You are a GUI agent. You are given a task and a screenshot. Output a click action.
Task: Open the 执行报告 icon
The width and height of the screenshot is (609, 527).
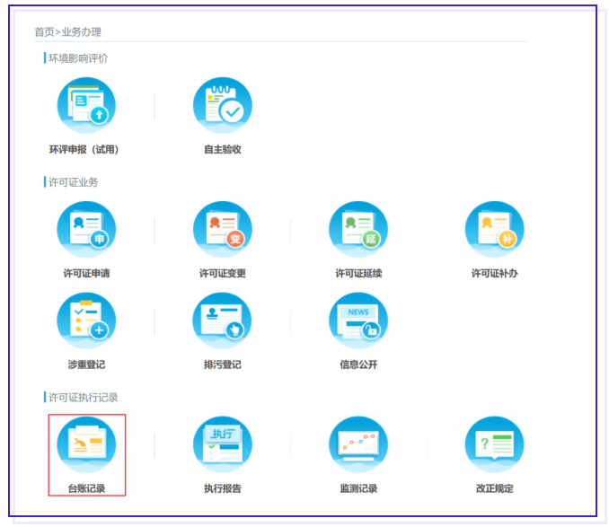pos(223,445)
